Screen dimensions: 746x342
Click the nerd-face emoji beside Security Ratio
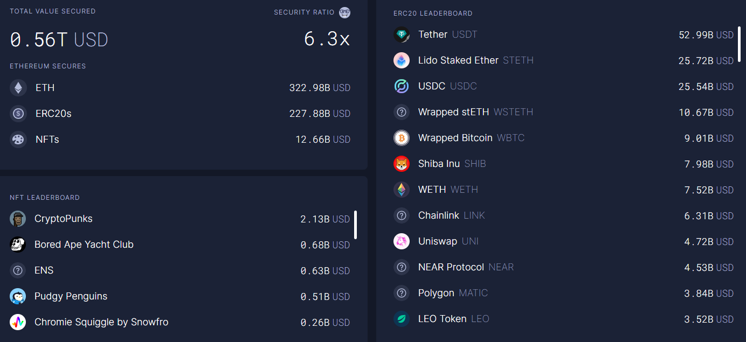coord(345,12)
